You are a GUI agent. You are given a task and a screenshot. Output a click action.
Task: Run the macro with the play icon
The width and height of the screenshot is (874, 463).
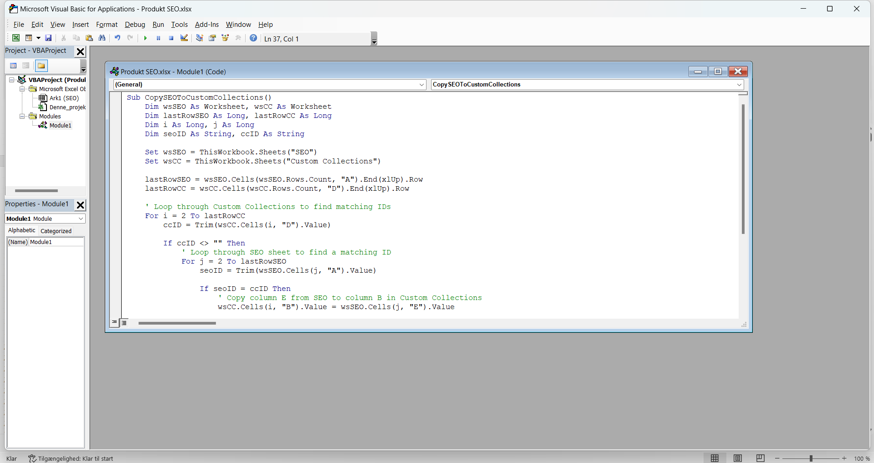[x=145, y=38]
